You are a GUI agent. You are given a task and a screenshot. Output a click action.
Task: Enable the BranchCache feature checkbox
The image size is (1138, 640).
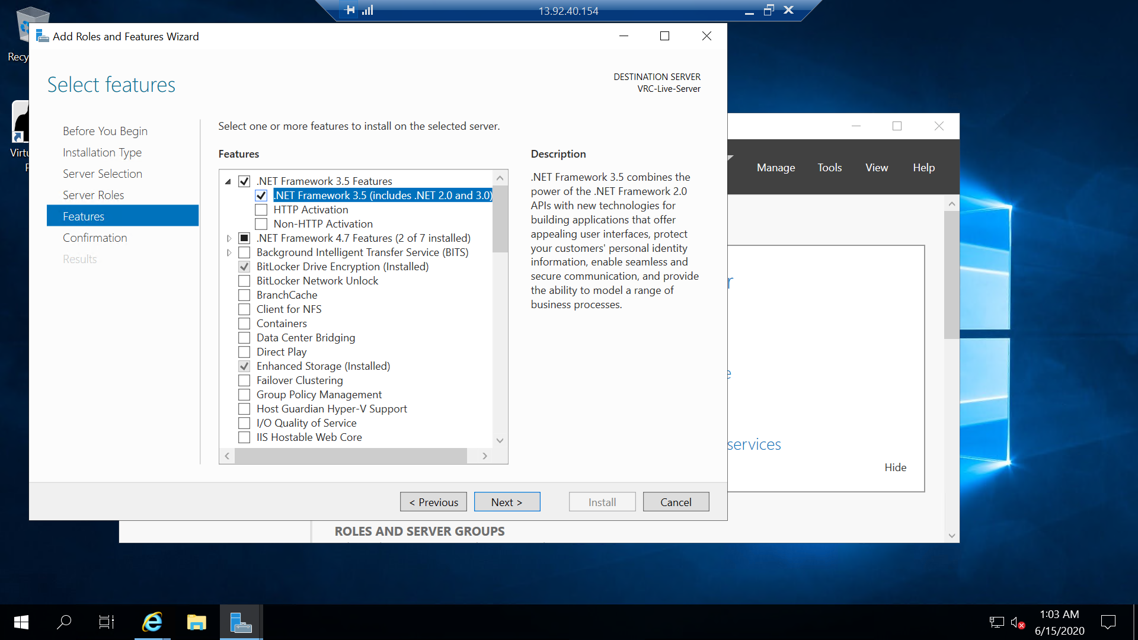click(x=244, y=295)
